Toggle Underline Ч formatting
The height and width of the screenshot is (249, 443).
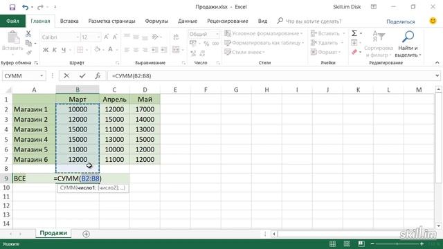64,50
